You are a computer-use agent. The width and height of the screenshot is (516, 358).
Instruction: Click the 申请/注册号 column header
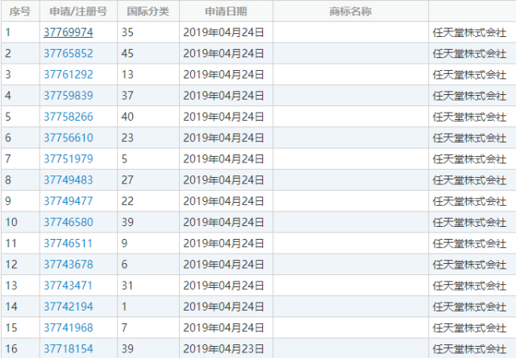click(x=78, y=11)
